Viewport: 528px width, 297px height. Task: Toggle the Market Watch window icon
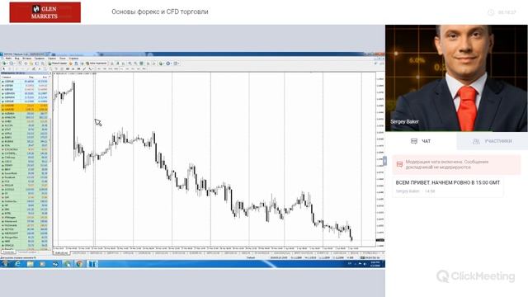[20, 64]
